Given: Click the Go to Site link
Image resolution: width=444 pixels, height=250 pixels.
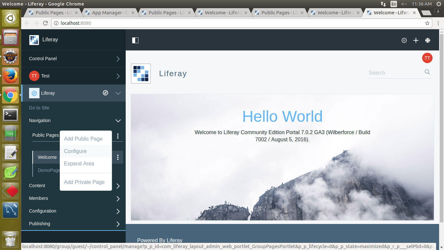Looking at the screenshot, I should [x=39, y=108].
